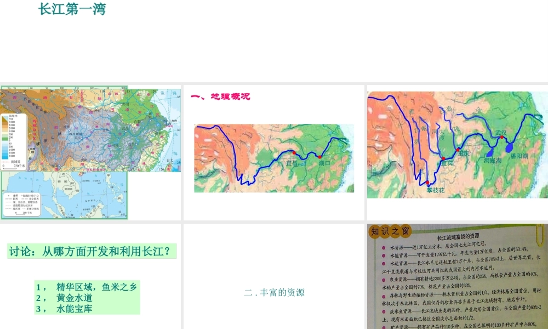Click the 鄱阳湖 lake label

point(518,156)
